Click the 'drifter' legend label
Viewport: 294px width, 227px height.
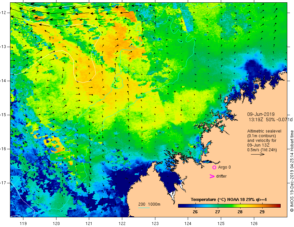[x=221, y=176]
